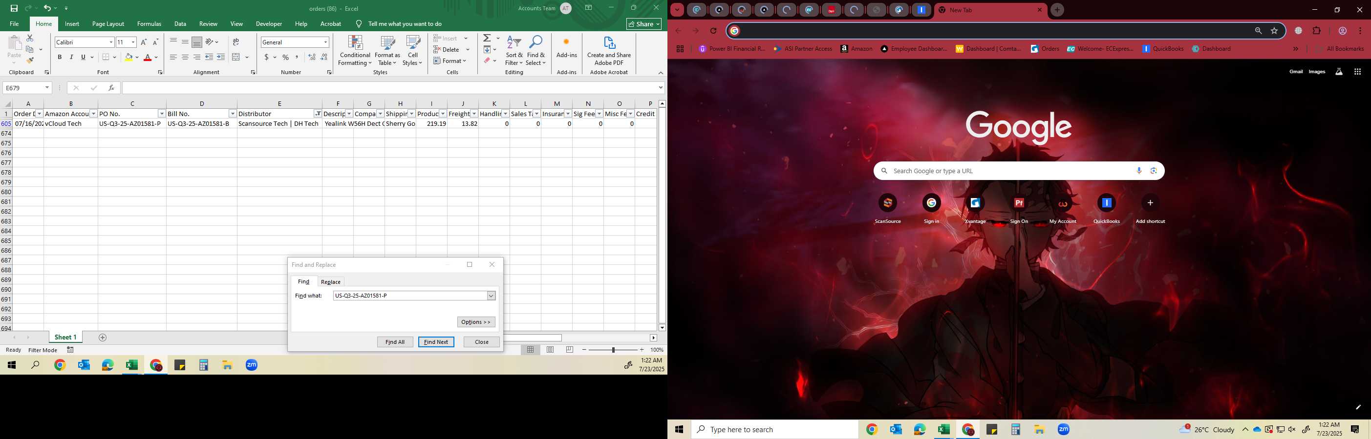Click Create and Share Adobe PDF

[609, 51]
